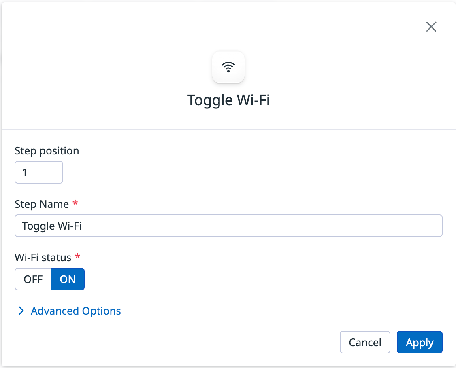The width and height of the screenshot is (456, 368).
Task: Click the red asterisk beside Wi-Fi status
Action: (x=78, y=256)
